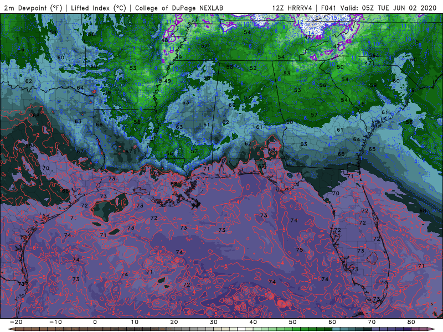Click the "Lifted Index (°C)" title text
Viewport: 443px width, 332px height.
point(99,8)
